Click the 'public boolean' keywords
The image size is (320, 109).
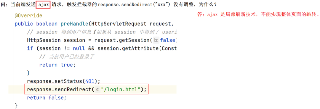point(36,24)
